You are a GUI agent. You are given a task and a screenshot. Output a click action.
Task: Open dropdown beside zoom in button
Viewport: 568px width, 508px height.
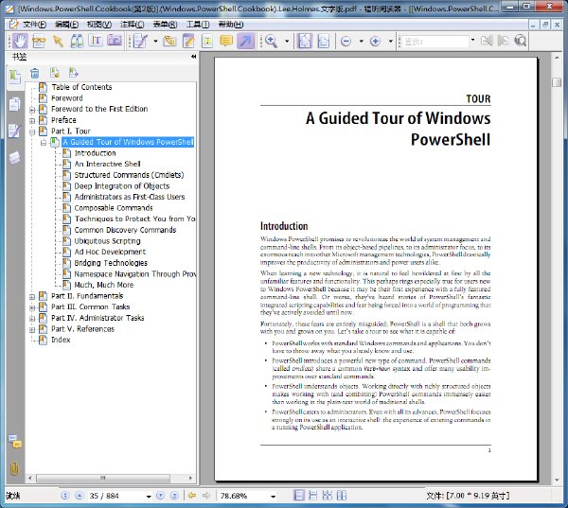pyautogui.click(x=390, y=41)
